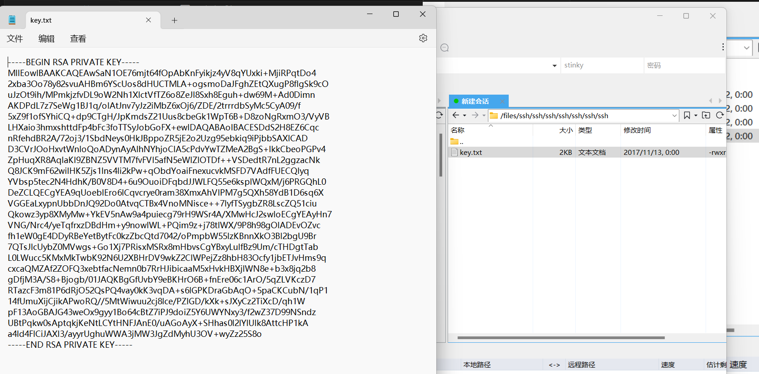Go to parent folder using up-folder icon
Screen dimensions: 759x374
[x=706, y=115]
